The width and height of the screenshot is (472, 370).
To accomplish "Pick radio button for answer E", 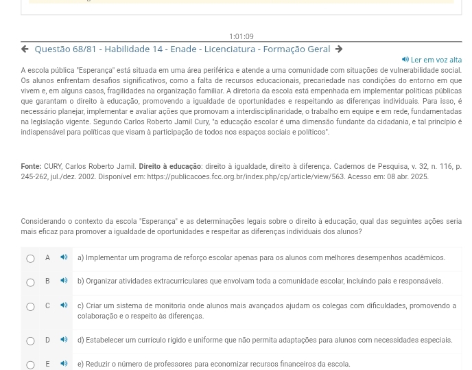I will click(30, 365).
